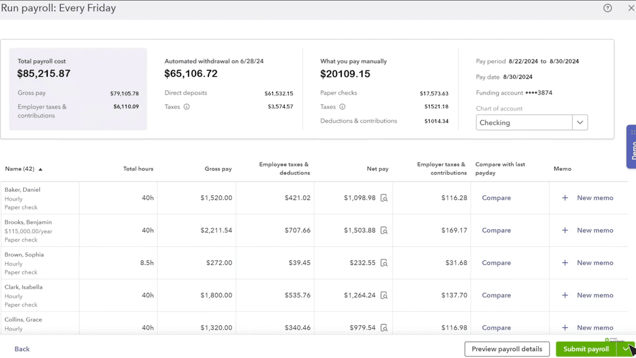Click the Preview payroll details button
The width and height of the screenshot is (636, 358).
tap(507, 349)
